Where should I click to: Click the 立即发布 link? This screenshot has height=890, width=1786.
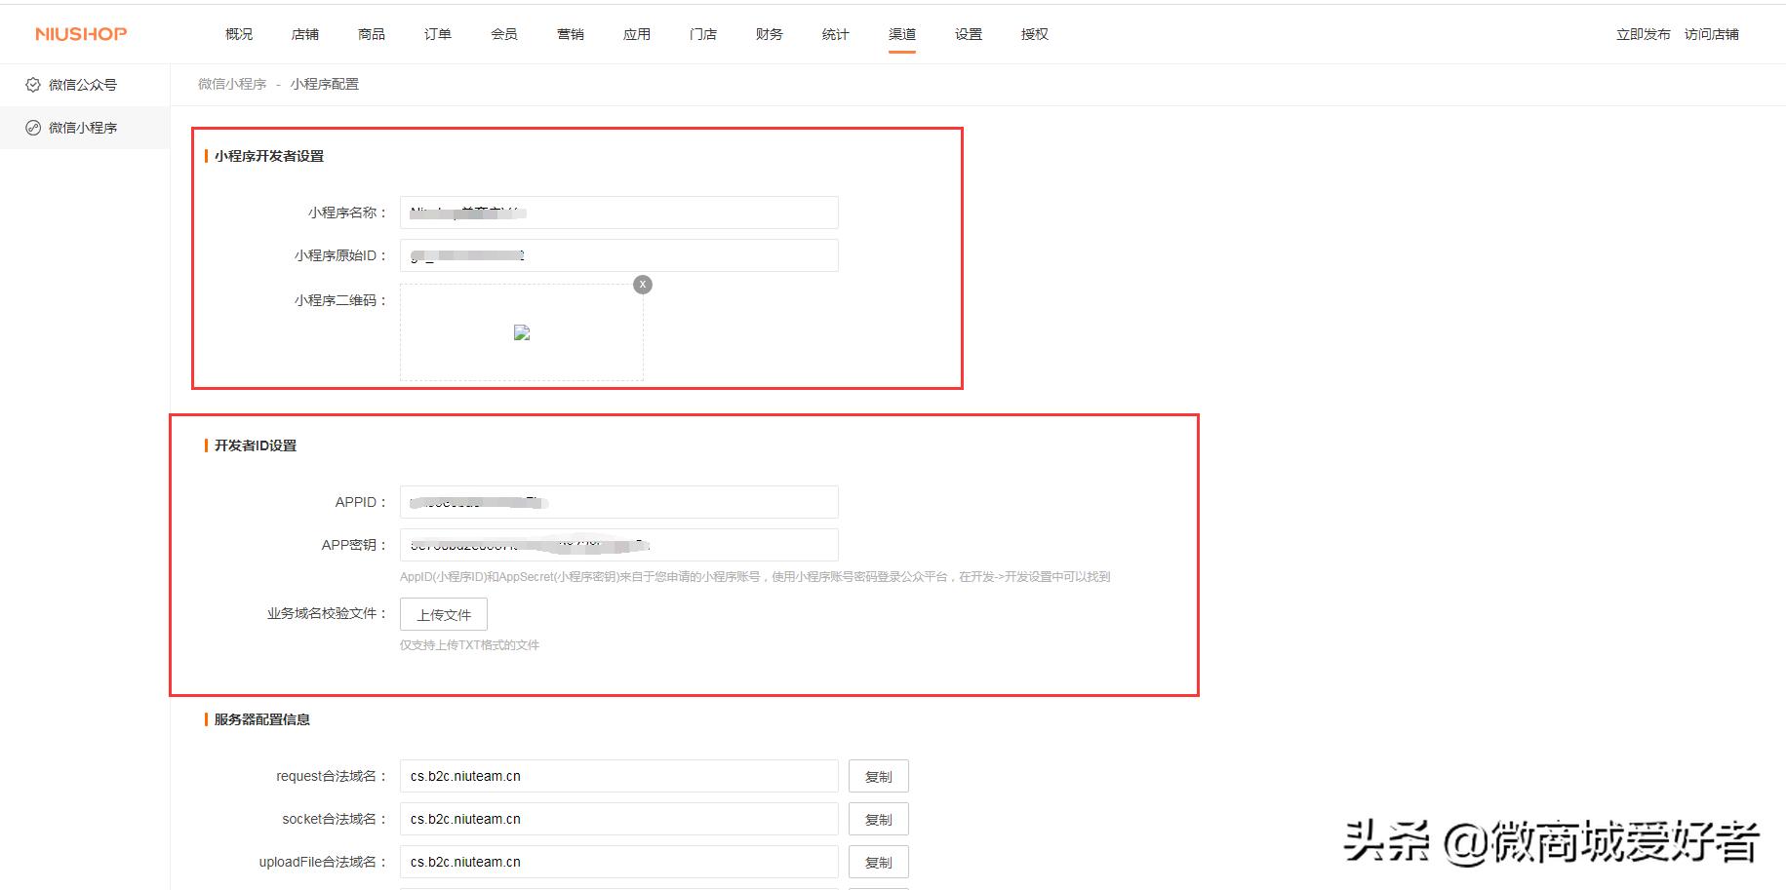1642,32
